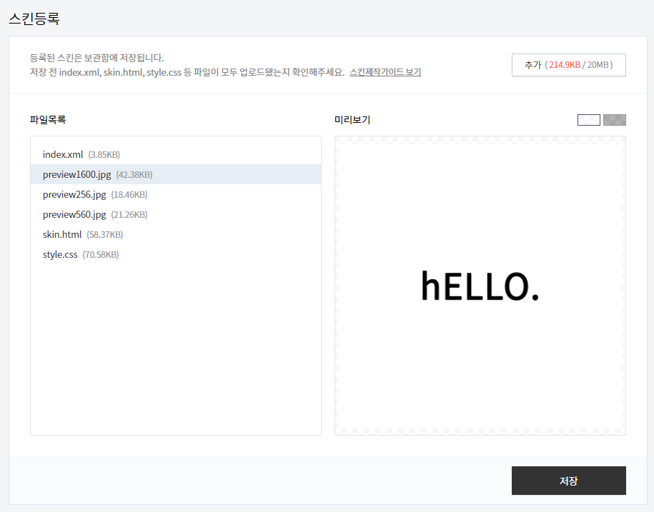Click the 추가 file upload button
654x512 pixels.
click(568, 65)
